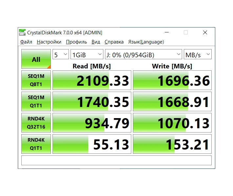Click the CrystalDiskMark app icon in title bar

pyautogui.click(x=22, y=32)
